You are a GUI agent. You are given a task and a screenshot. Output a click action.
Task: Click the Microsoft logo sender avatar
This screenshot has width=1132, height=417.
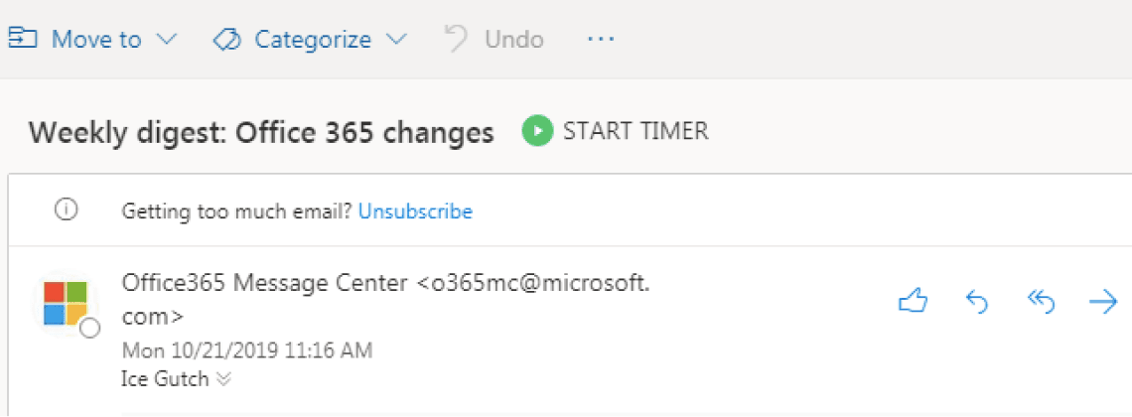click(x=66, y=304)
